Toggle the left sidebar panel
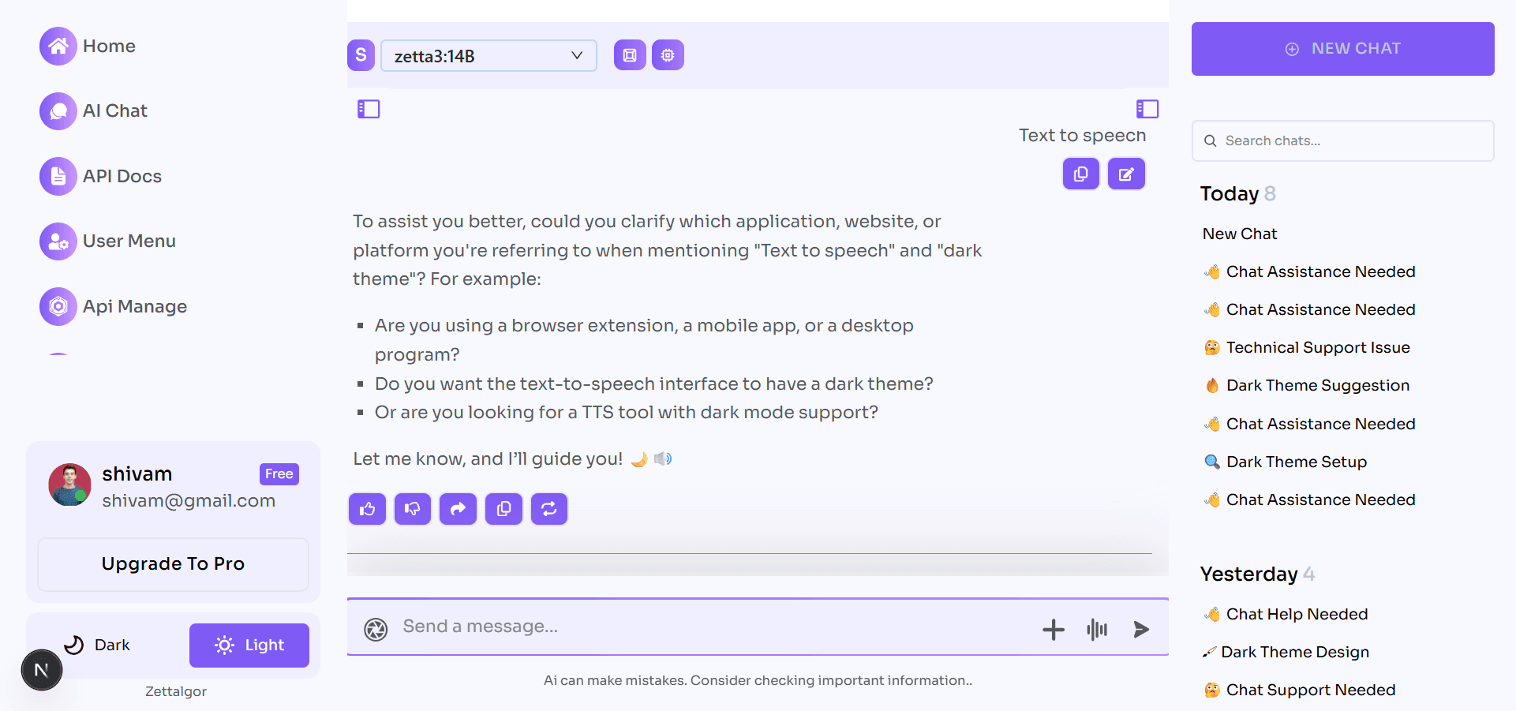The image size is (1516, 711). (x=369, y=109)
